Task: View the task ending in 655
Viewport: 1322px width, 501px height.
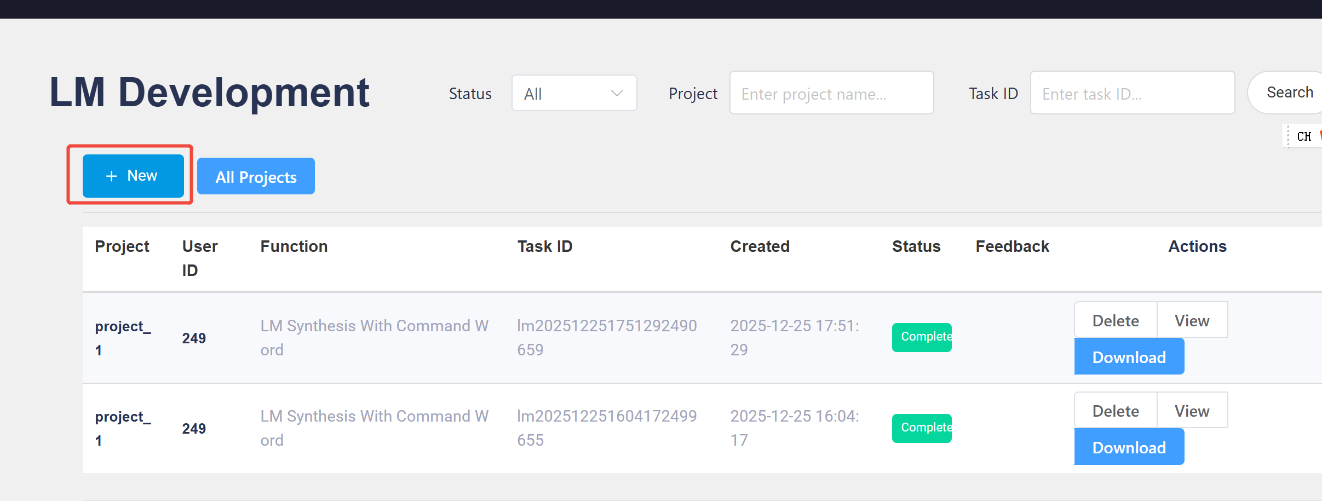Action: pyautogui.click(x=1192, y=411)
